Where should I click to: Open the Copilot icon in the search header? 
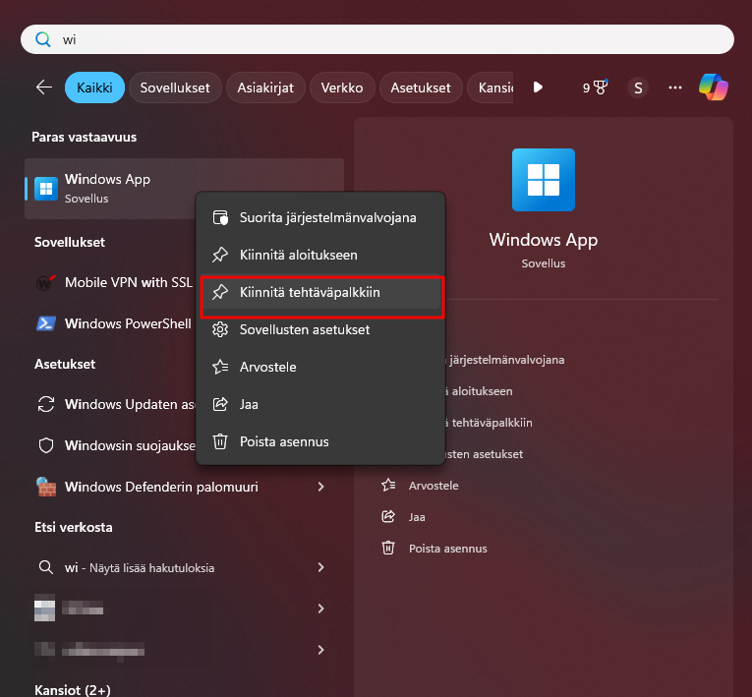[713, 87]
